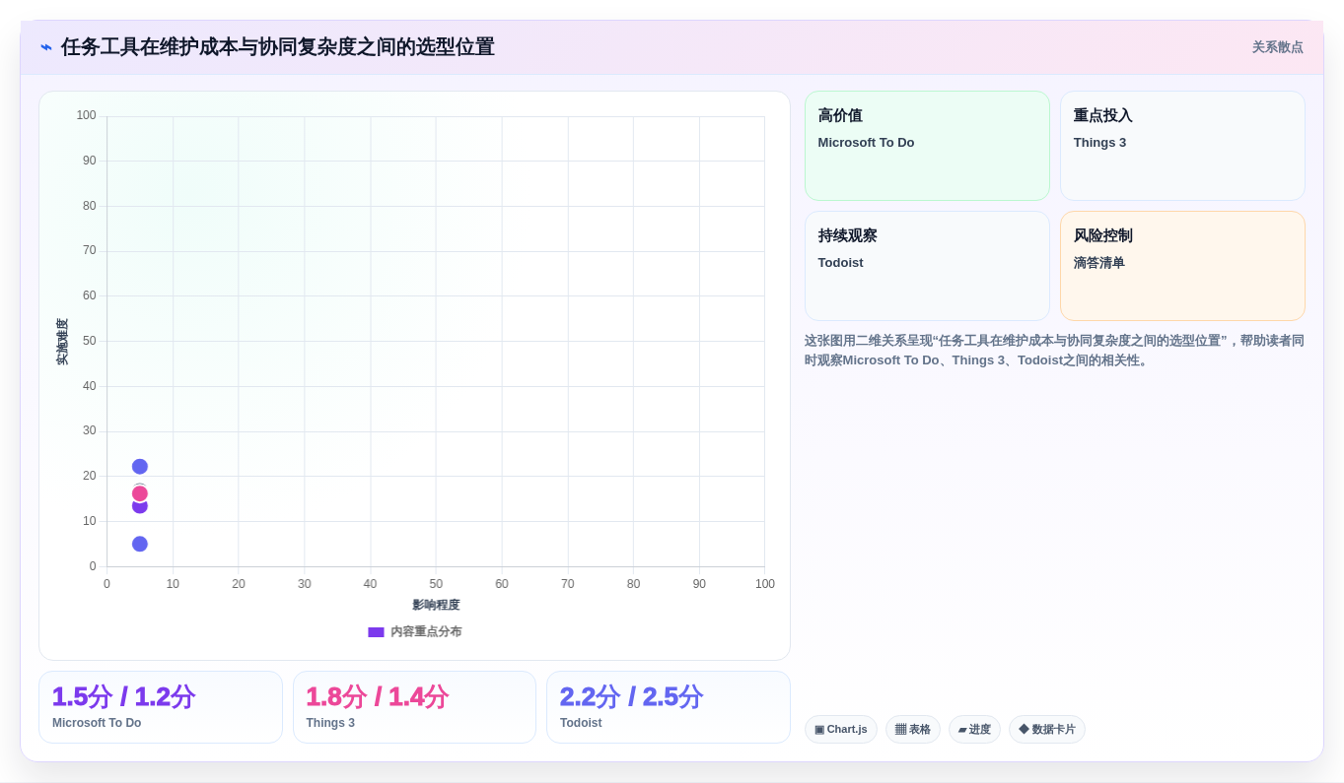
Task: Click the 内容重点分布 legend label
Action: point(426,632)
